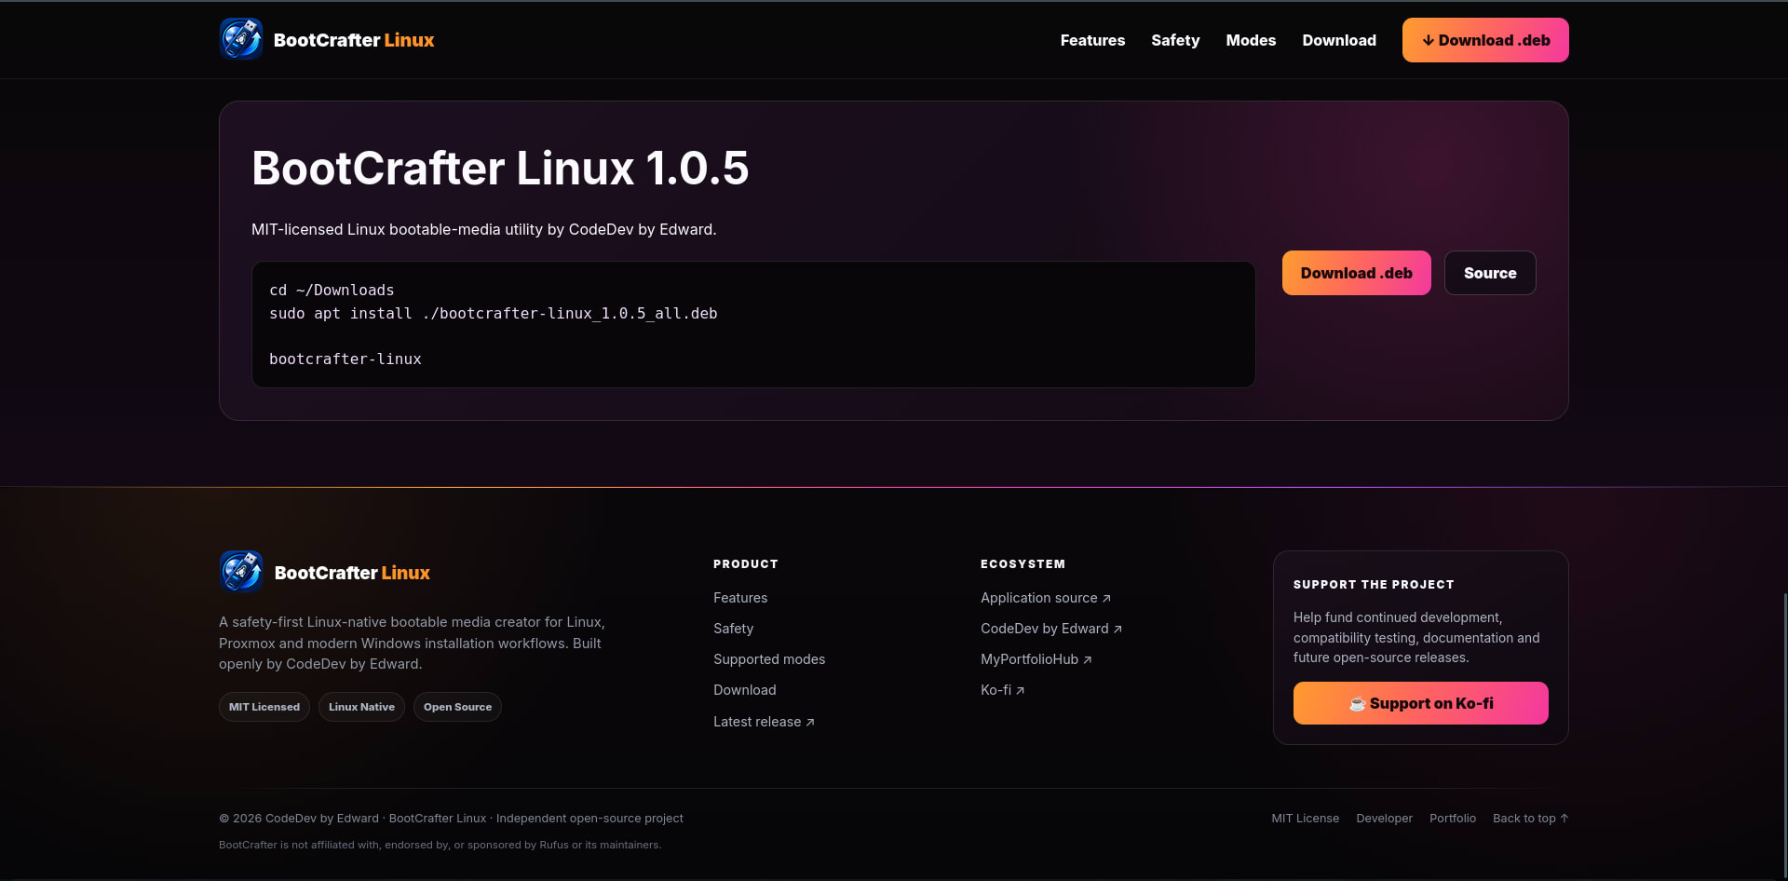Image resolution: width=1788 pixels, height=881 pixels.
Task: Open the footer Features link
Action: (740, 598)
